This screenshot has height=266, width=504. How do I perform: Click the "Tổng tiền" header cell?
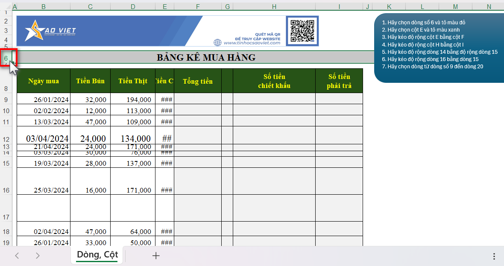pyautogui.click(x=197, y=81)
